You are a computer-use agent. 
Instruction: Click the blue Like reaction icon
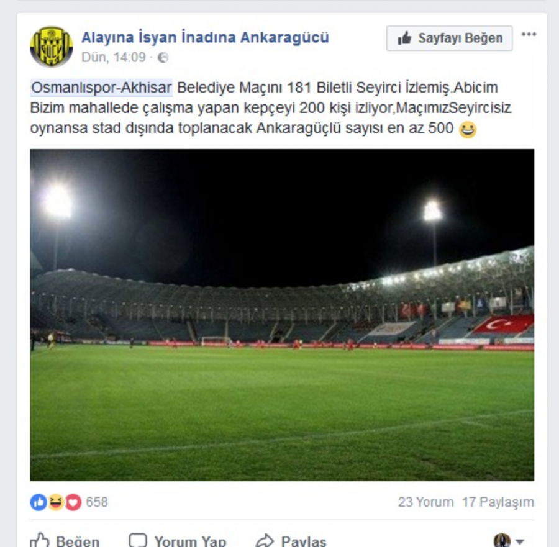point(39,502)
